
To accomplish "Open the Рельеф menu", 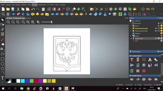I will coord(35,5).
